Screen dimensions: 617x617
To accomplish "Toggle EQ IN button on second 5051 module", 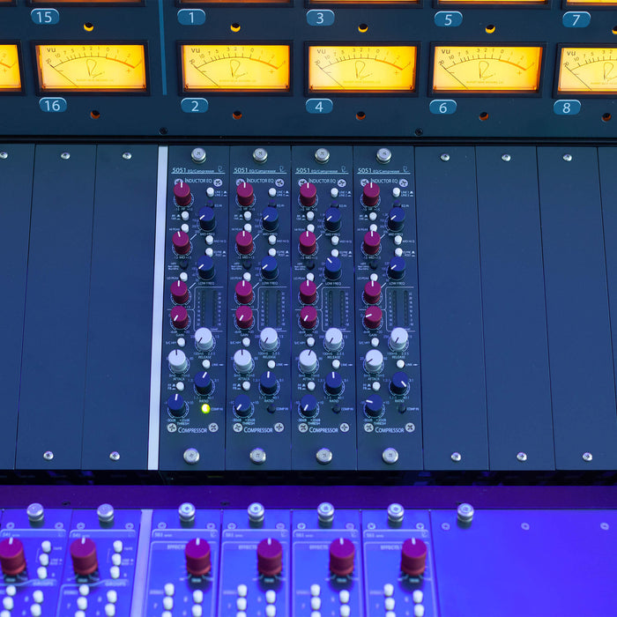I will (272, 204).
